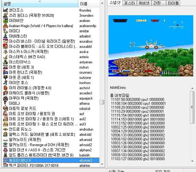Click the 아라비안 game icon
The width and height of the screenshot is (196, 172).
pos(5,21)
